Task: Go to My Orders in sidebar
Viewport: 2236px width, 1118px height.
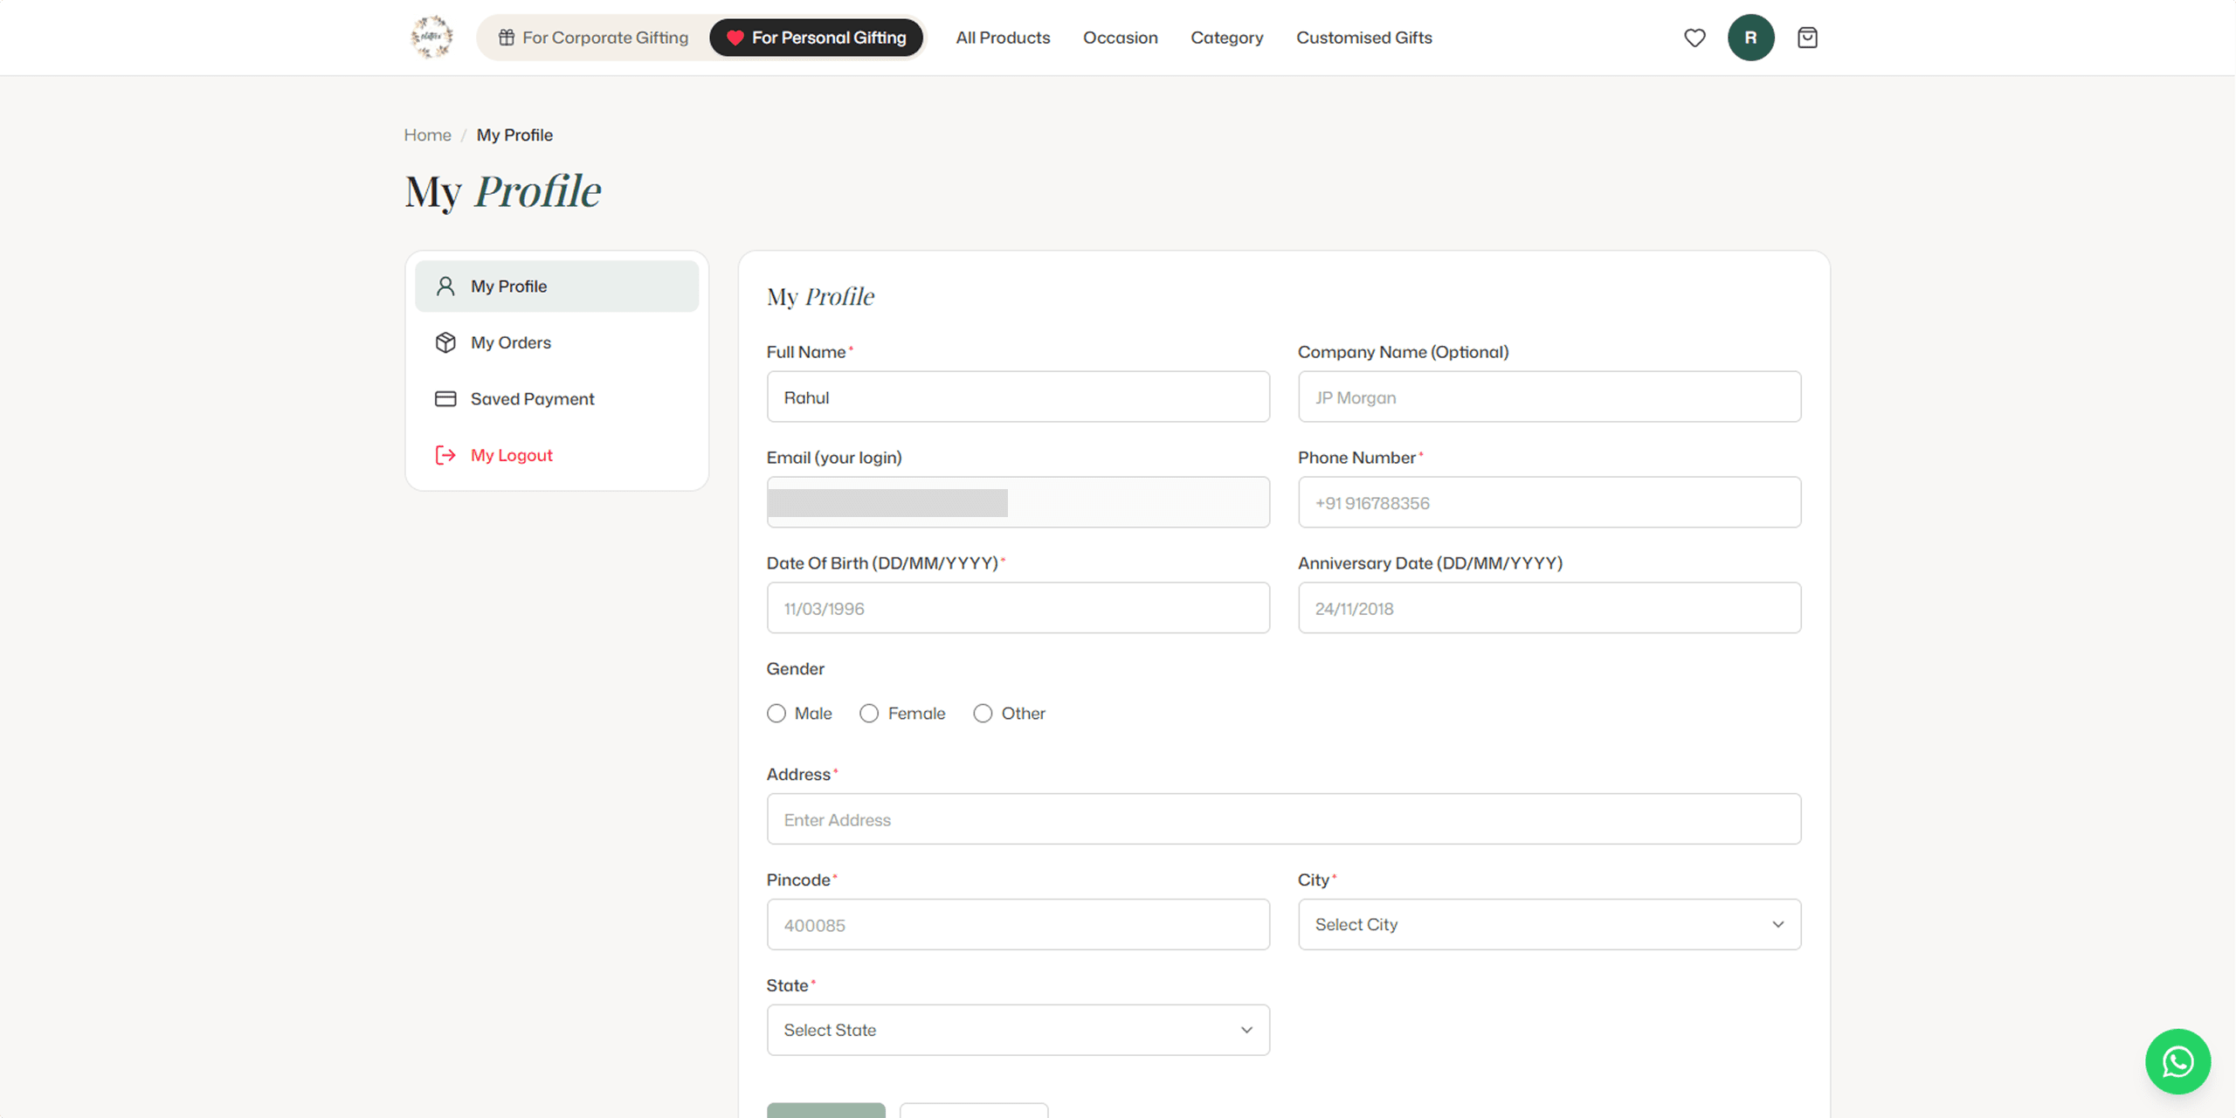Action: click(557, 342)
